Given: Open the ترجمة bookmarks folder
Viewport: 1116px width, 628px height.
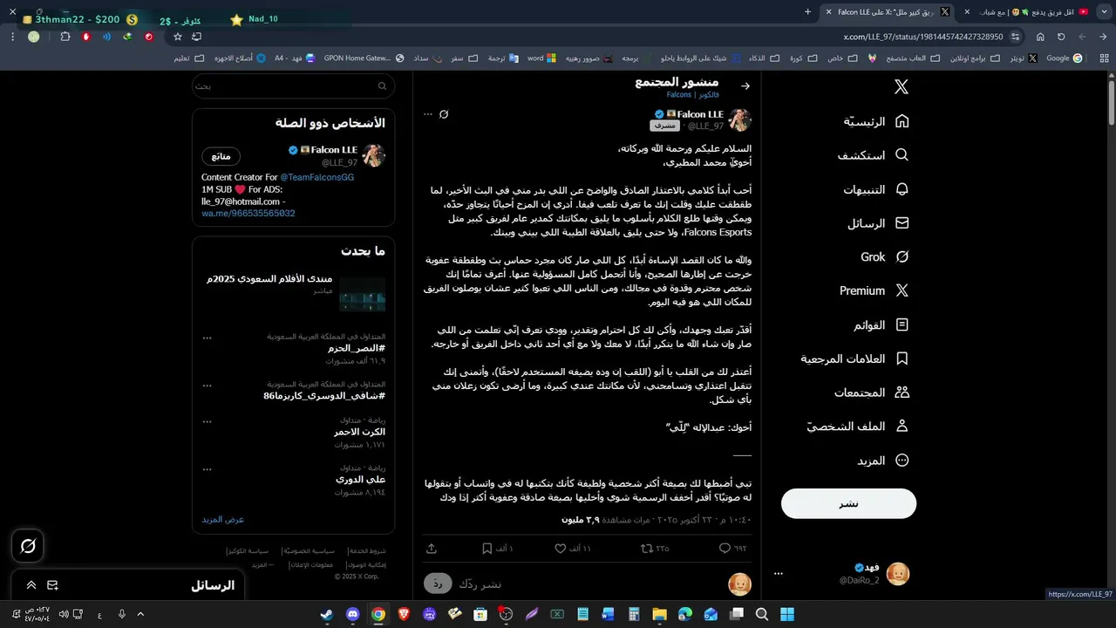Looking at the screenshot, I should click(503, 58).
